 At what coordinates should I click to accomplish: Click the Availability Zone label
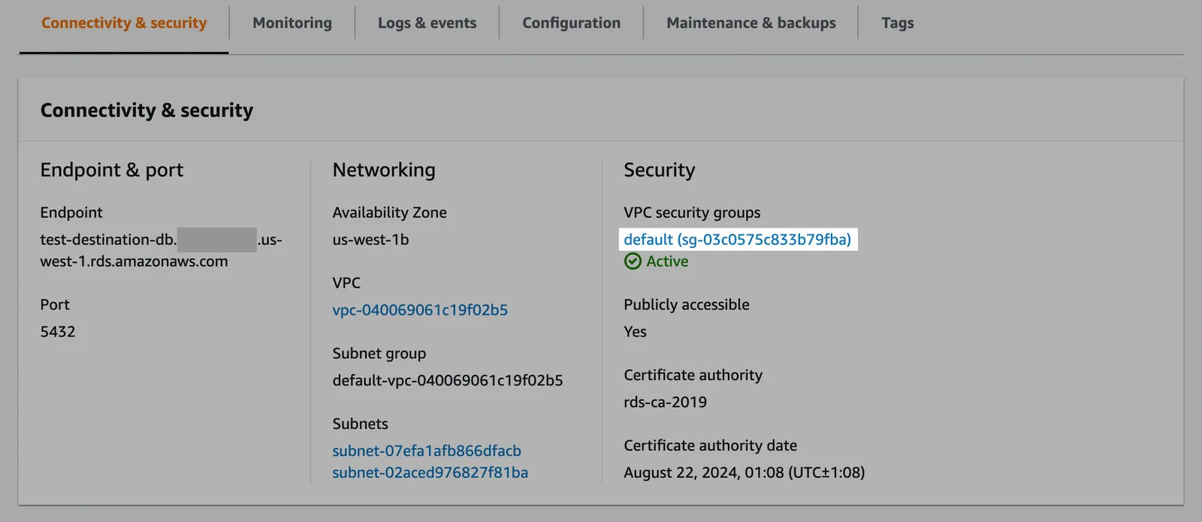tap(389, 213)
